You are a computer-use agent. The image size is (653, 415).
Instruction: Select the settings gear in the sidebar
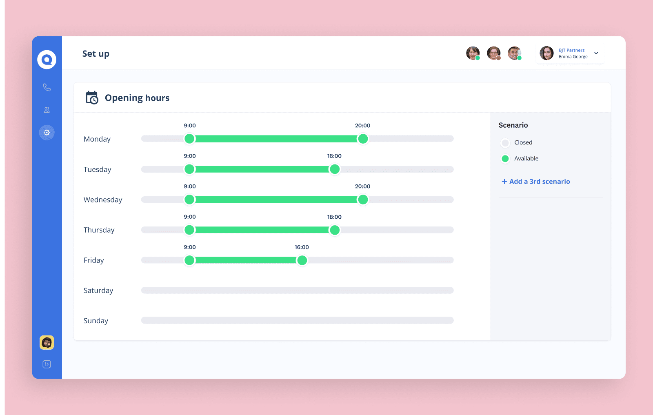[47, 132]
